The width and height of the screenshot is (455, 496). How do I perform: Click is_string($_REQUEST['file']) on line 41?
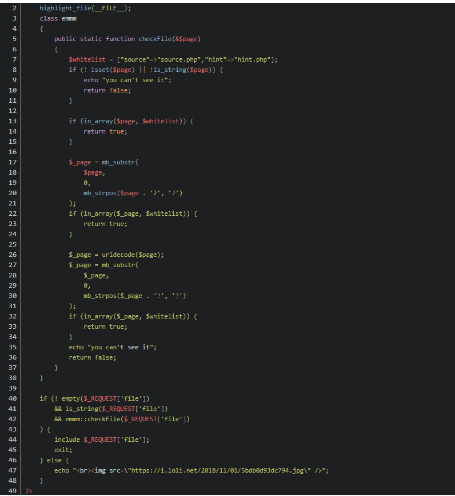116,409
